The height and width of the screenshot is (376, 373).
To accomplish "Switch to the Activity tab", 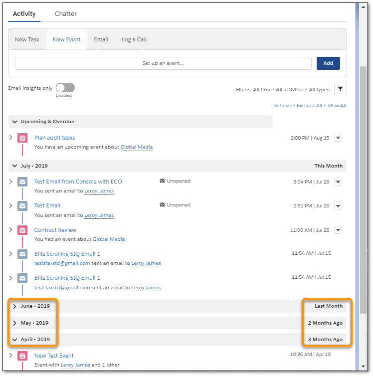I will click(x=24, y=14).
